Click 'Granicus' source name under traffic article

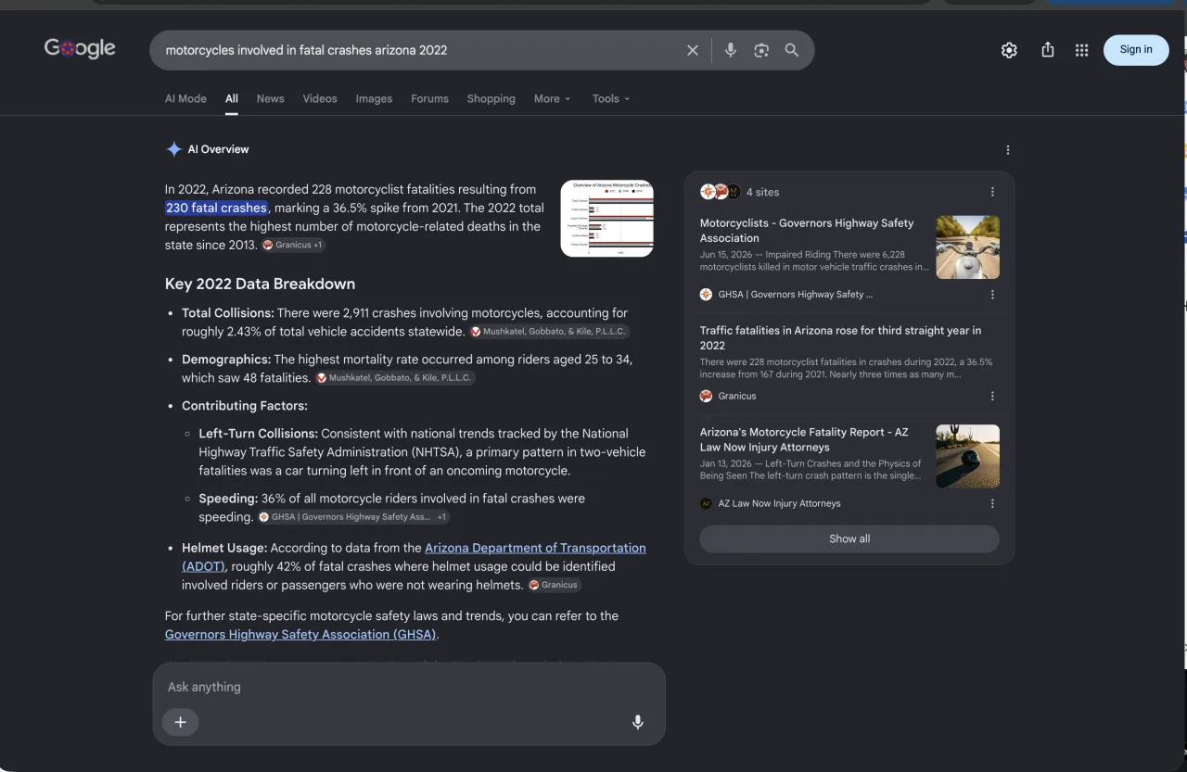pos(737,396)
